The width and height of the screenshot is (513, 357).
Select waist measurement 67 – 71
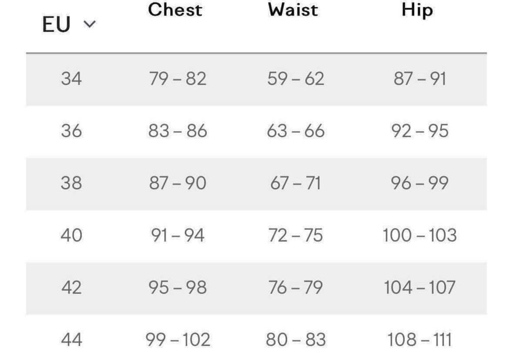[x=296, y=183]
